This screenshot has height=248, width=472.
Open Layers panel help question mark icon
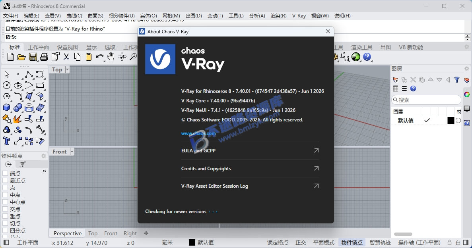[x=413, y=88]
